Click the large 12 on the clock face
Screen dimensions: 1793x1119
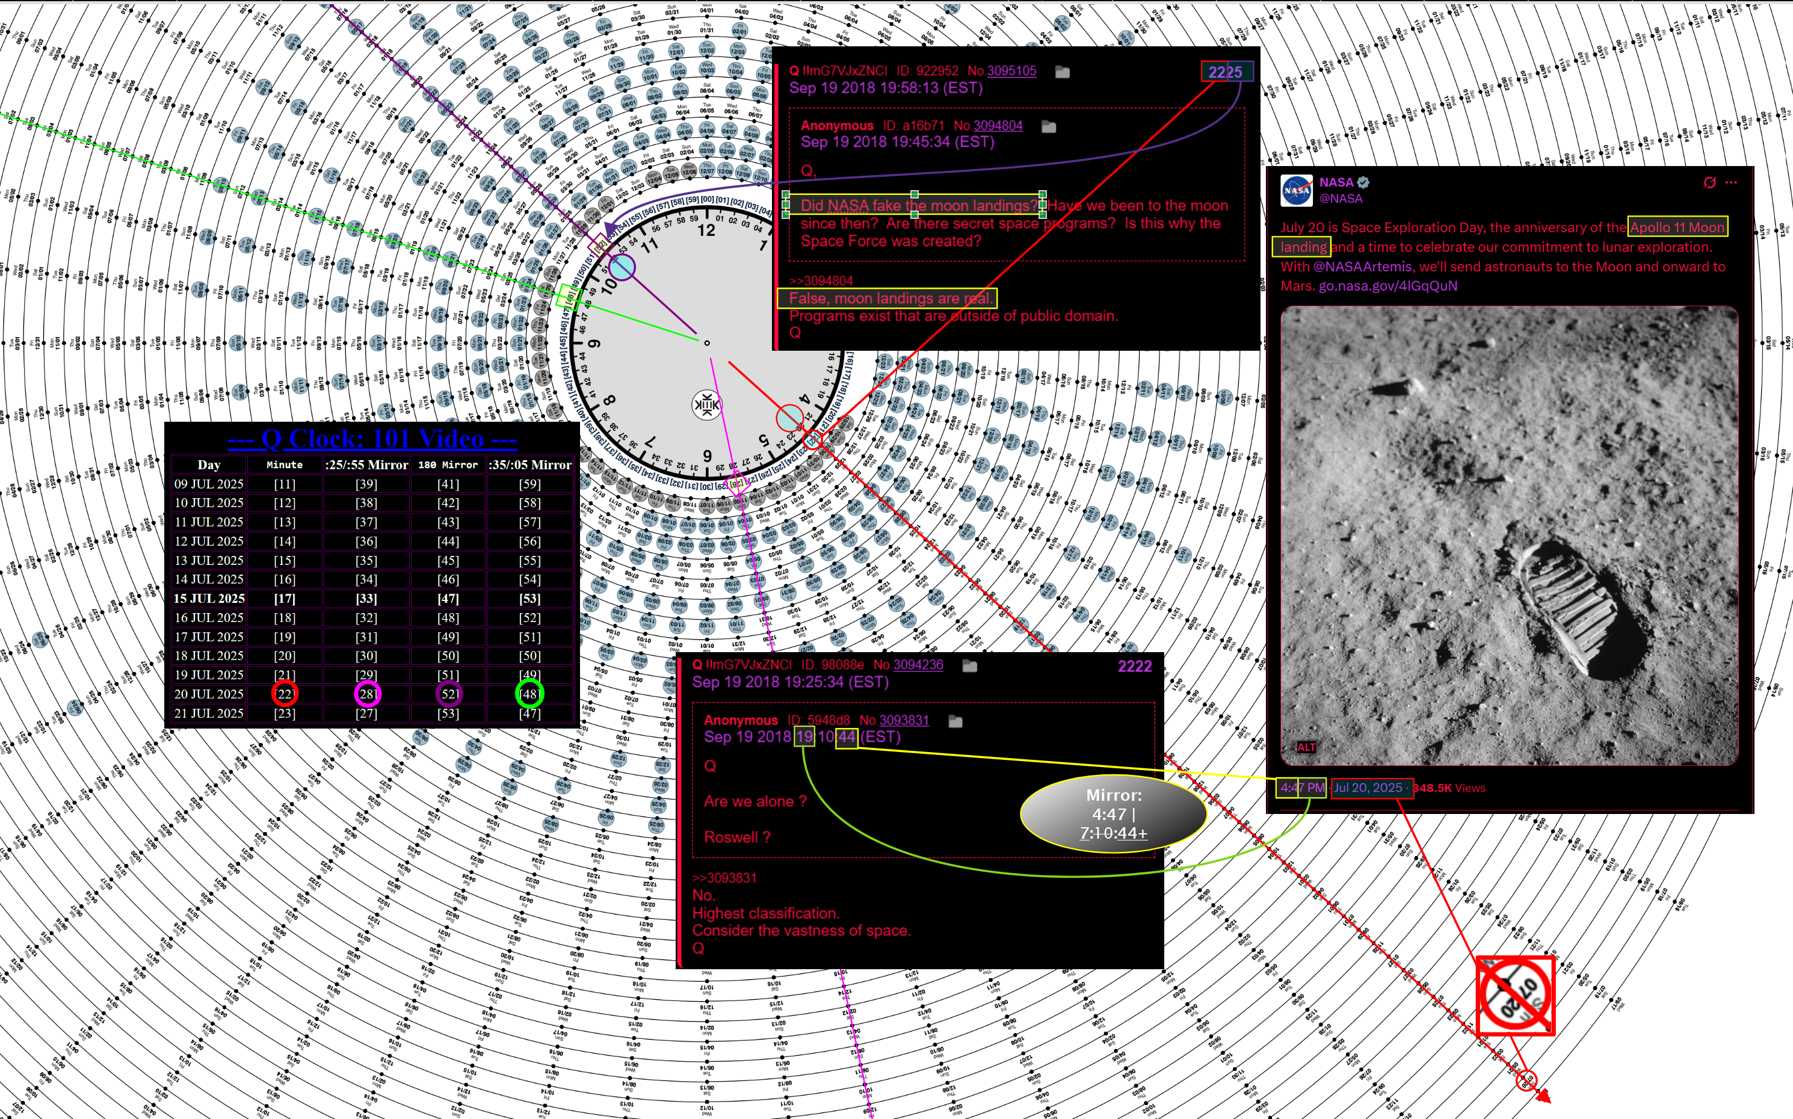tap(706, 230)
